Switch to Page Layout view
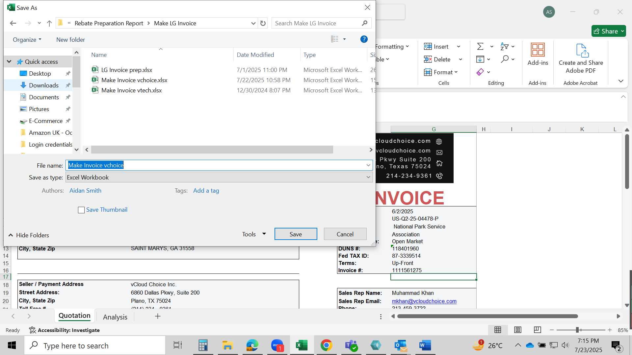The image size is (632, 355). point(518,330)
